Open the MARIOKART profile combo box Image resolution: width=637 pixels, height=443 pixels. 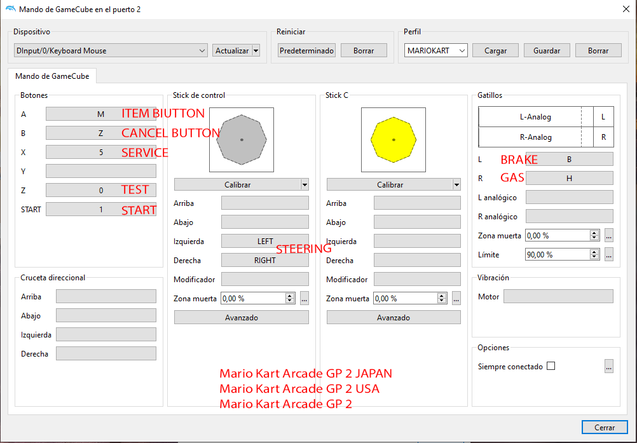point(436,51)
